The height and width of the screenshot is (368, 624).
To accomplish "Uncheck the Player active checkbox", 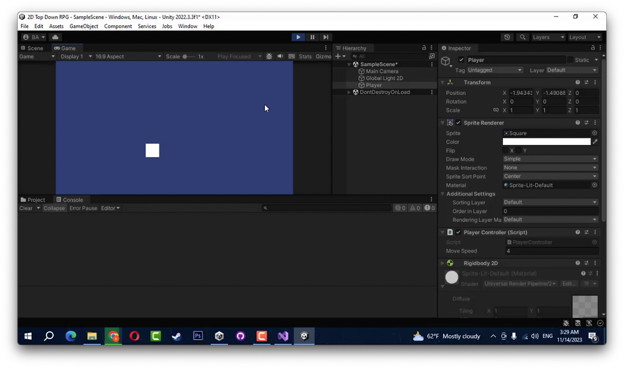I will [x=462, y=60].
